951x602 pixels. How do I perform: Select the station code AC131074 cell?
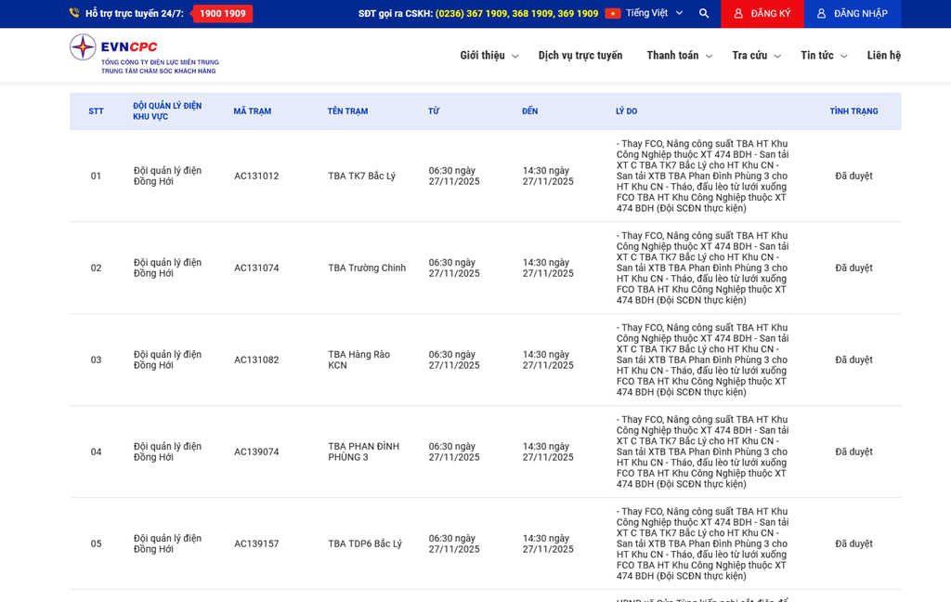(x=256, y=268)
